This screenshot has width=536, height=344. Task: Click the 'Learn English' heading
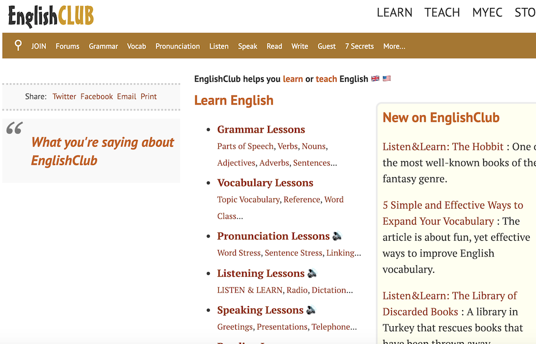click(234, 100)
